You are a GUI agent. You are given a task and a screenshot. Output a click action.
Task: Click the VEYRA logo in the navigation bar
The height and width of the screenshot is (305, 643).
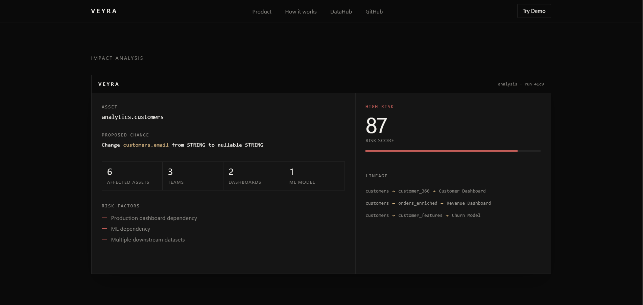[x=104, y=11]
